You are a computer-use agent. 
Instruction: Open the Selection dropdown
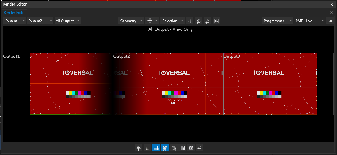click(172, 21)
